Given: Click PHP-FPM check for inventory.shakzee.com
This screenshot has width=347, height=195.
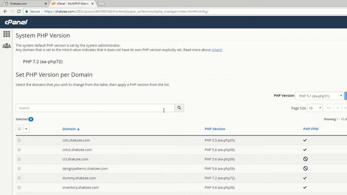Looking at the screenshot, I should [x=305, y=187].
